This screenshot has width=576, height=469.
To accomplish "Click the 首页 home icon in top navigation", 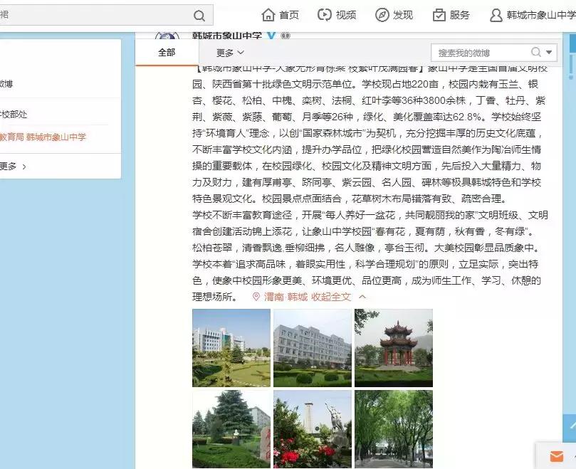I will 268,14.
